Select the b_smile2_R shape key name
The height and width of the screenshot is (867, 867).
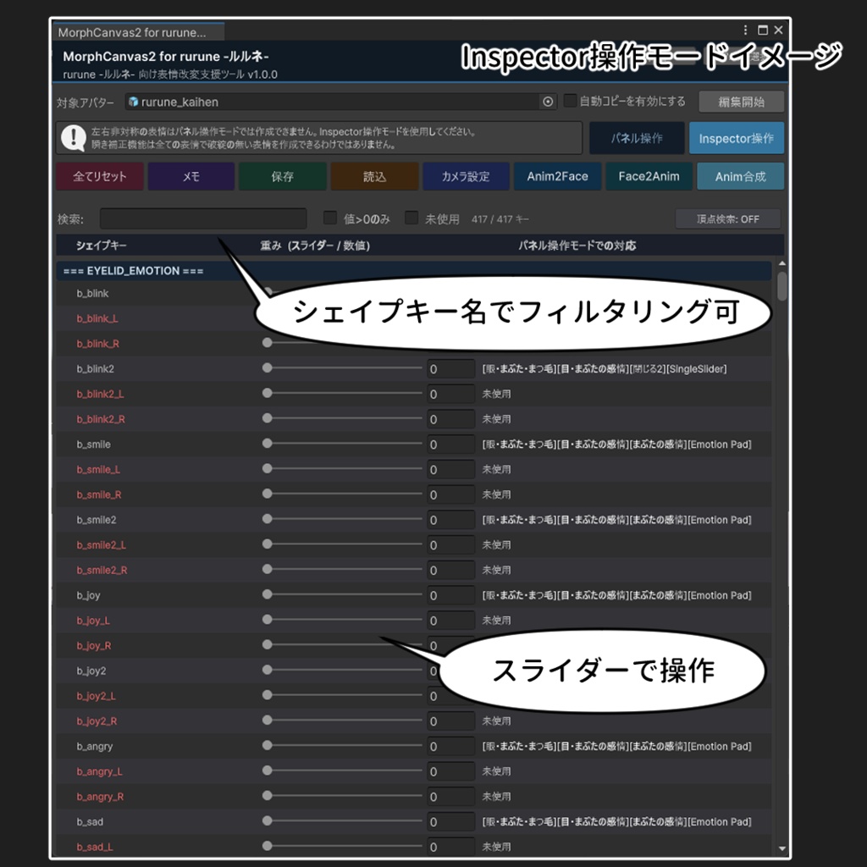(102, 570)
